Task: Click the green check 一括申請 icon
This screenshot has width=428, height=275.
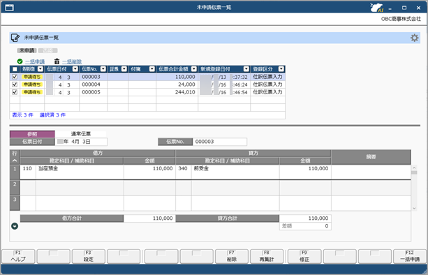Action: pos(20,61)
